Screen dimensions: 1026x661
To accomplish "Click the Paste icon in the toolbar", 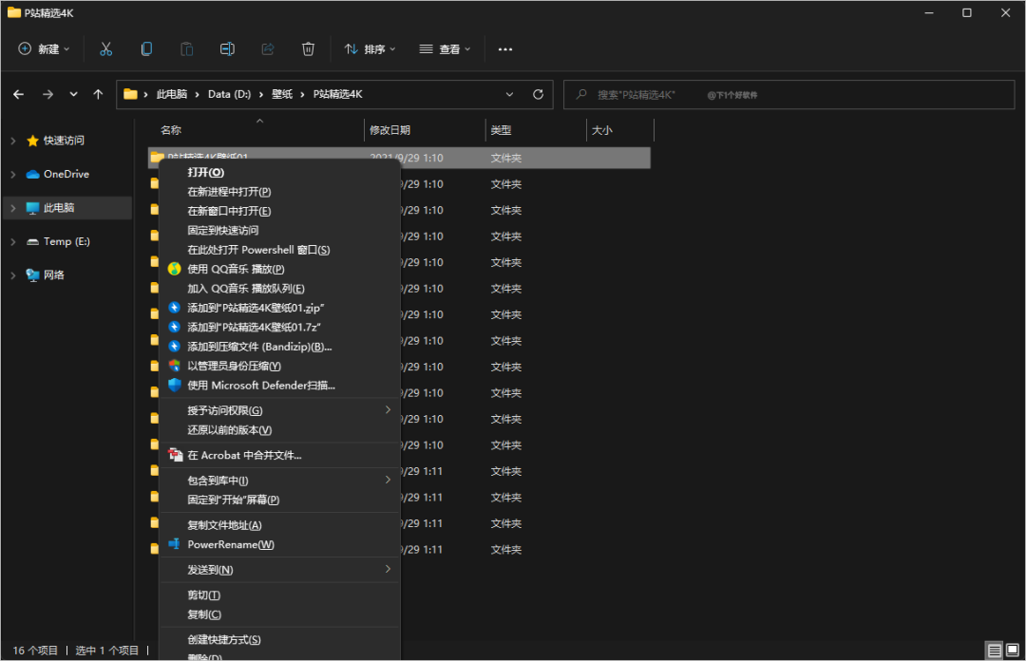I will pyautogui.click(x=186, y=48).
